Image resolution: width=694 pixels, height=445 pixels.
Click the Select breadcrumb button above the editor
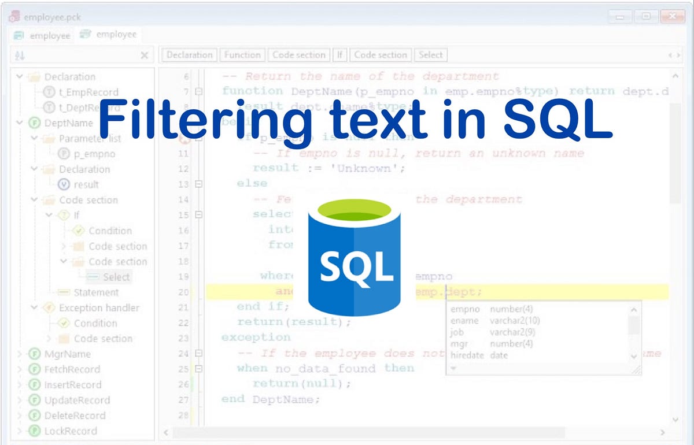pos(430,54)
